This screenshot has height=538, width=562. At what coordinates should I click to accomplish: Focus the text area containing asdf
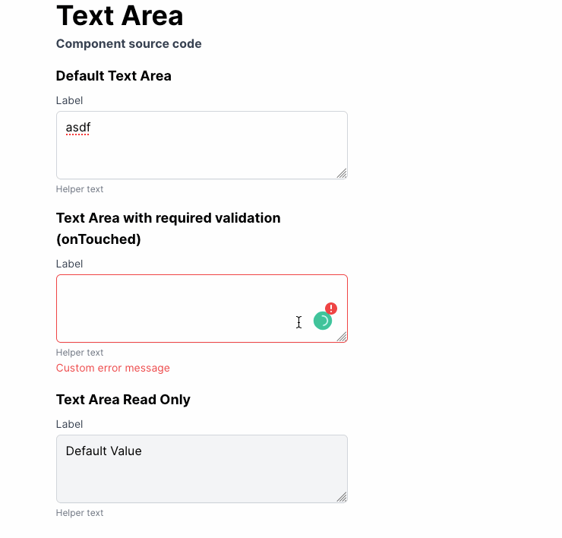click(202, 145)
